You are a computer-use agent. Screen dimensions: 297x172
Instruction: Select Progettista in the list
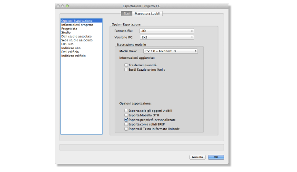pyautogui.click(x=81, y=29)
